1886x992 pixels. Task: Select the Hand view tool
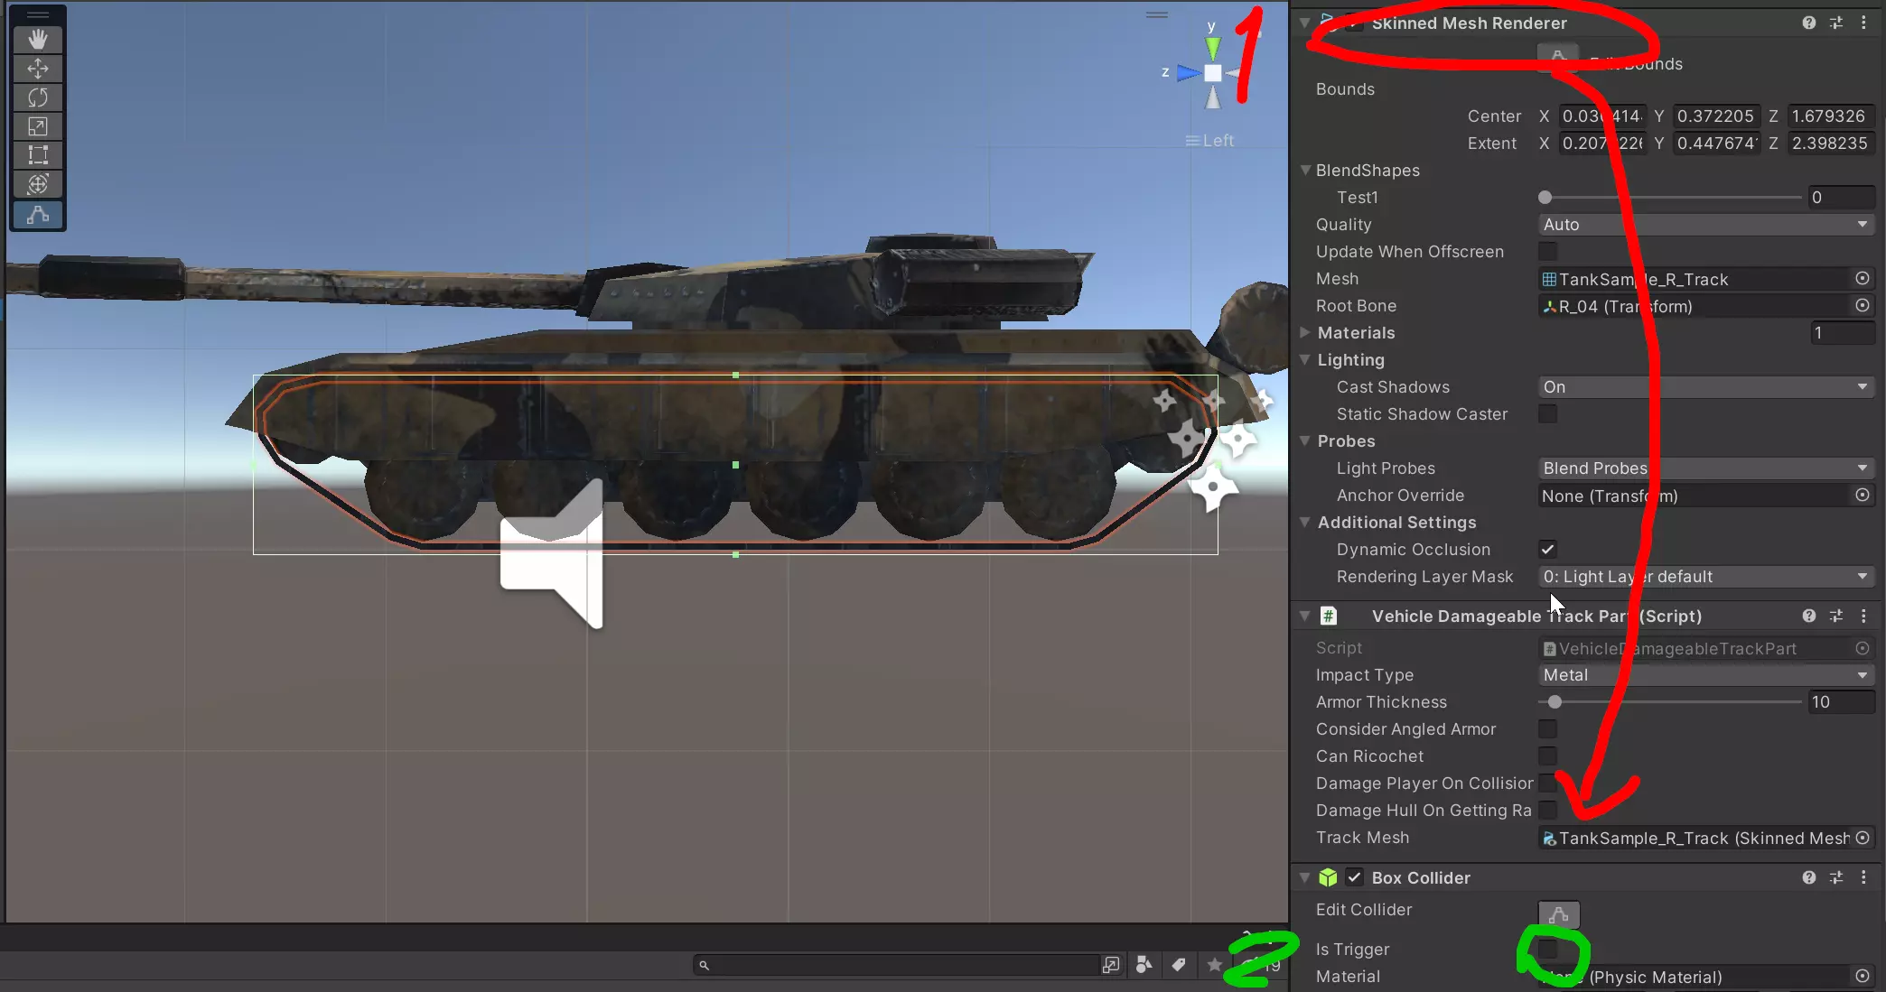point(37,39)
